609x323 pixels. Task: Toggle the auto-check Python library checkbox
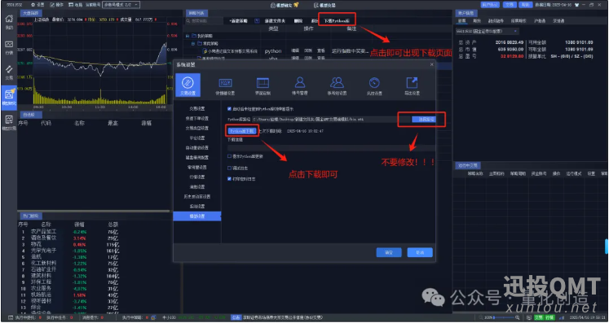[x=229, y=109]
